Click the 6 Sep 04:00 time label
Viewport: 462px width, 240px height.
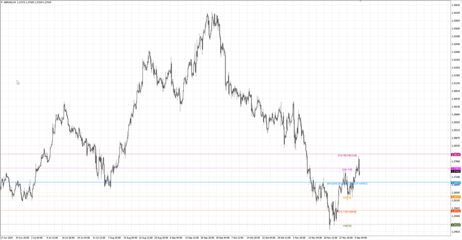176,237
